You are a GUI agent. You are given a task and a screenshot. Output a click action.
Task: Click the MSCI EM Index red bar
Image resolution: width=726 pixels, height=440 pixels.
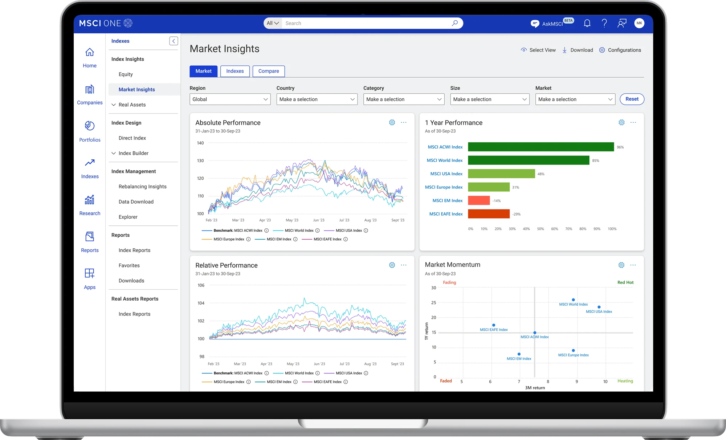(479, 200)
